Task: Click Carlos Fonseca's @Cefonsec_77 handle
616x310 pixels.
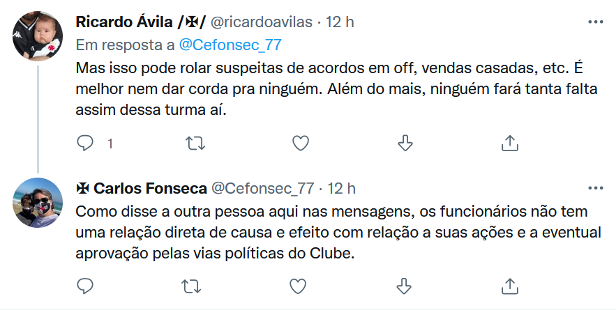Action: pyautogui.click(x=262, y=188)
